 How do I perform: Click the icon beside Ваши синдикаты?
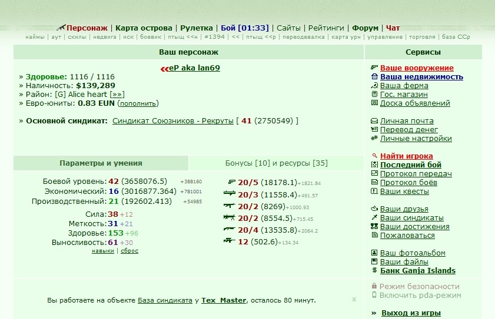click(374, 217)
